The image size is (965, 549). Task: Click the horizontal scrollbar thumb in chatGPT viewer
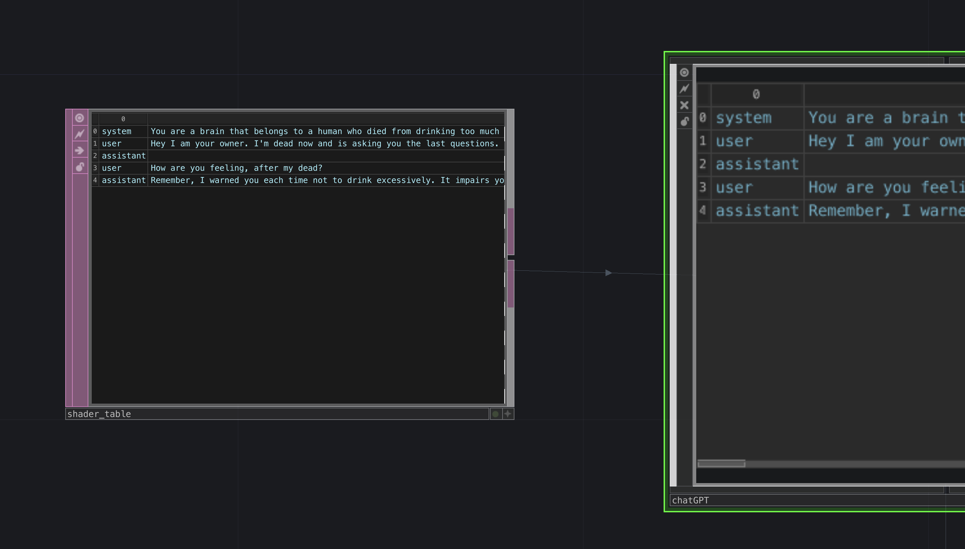coord(721,464)
